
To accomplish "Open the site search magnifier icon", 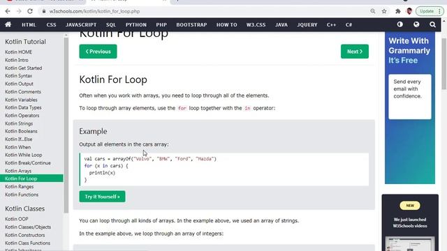I will pos(432,25).
